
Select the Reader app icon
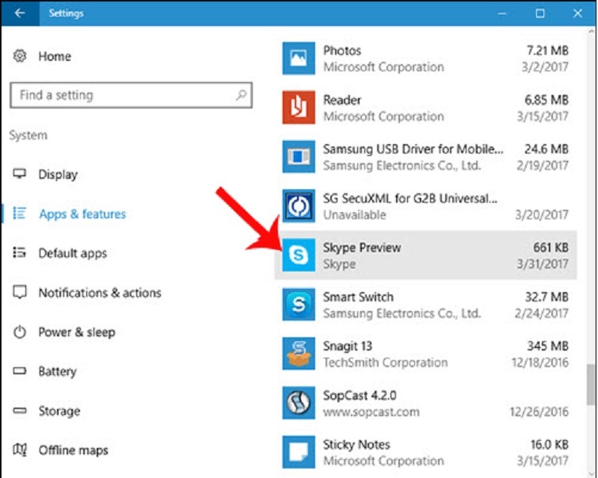pyautogui.click(x=299, y=108)
